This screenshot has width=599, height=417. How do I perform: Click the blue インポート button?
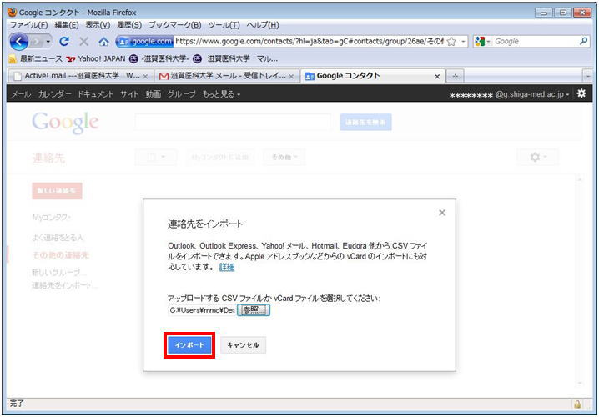coord(189,345)
